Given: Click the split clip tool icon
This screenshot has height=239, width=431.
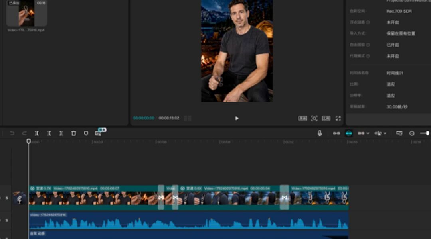Looking at the screenshot, I should click(37, 133).
